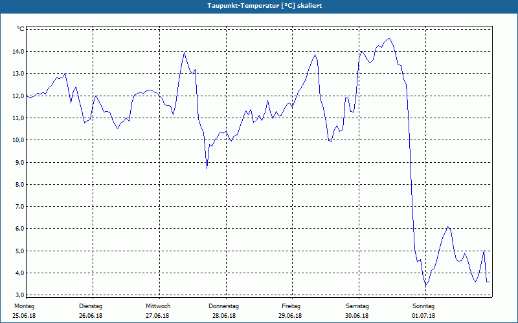518x323 pixels.
Task: Click the '01.07.18' date label
Action: pyautogui.click(x=423, y=316)
